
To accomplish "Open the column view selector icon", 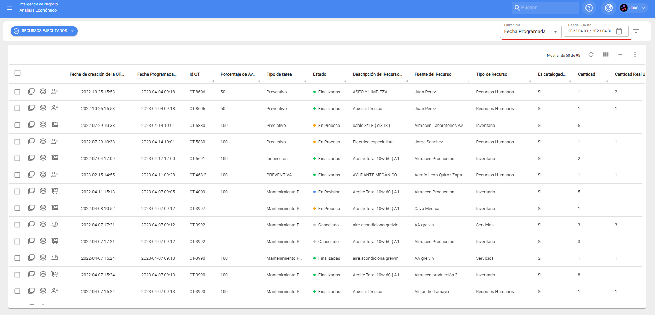I will pos(606,55).
